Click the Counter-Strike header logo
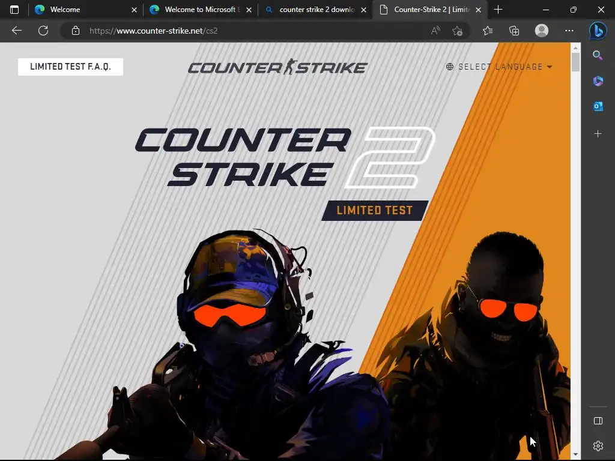 pyautogui.click(x=277, y=67)
